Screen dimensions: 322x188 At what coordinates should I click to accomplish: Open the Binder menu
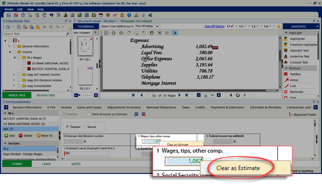pyautogui.click(x=9, y=9)
